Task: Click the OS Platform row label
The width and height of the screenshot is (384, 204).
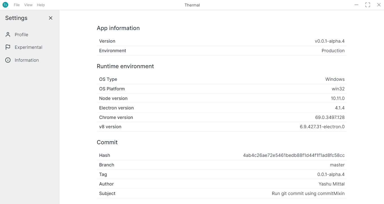Action: pyautogui.click(x=112, y=89)
